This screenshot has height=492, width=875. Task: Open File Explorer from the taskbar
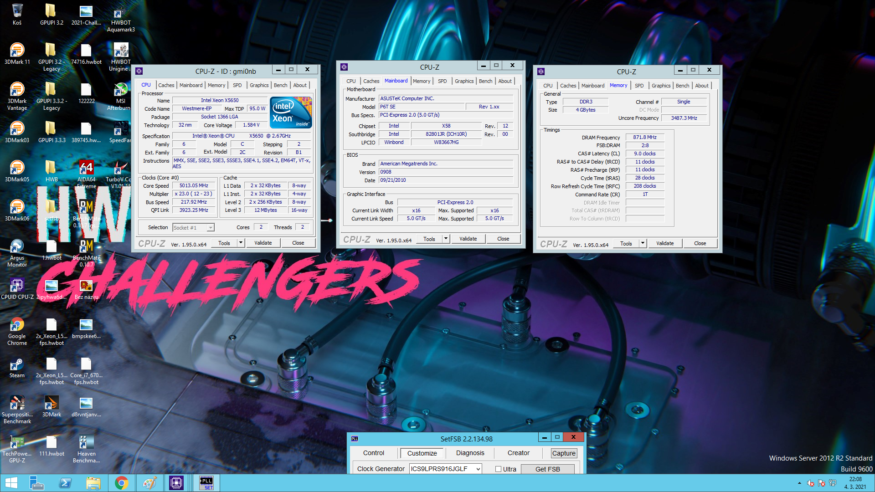pyautogui.click(x=93, y=483)
